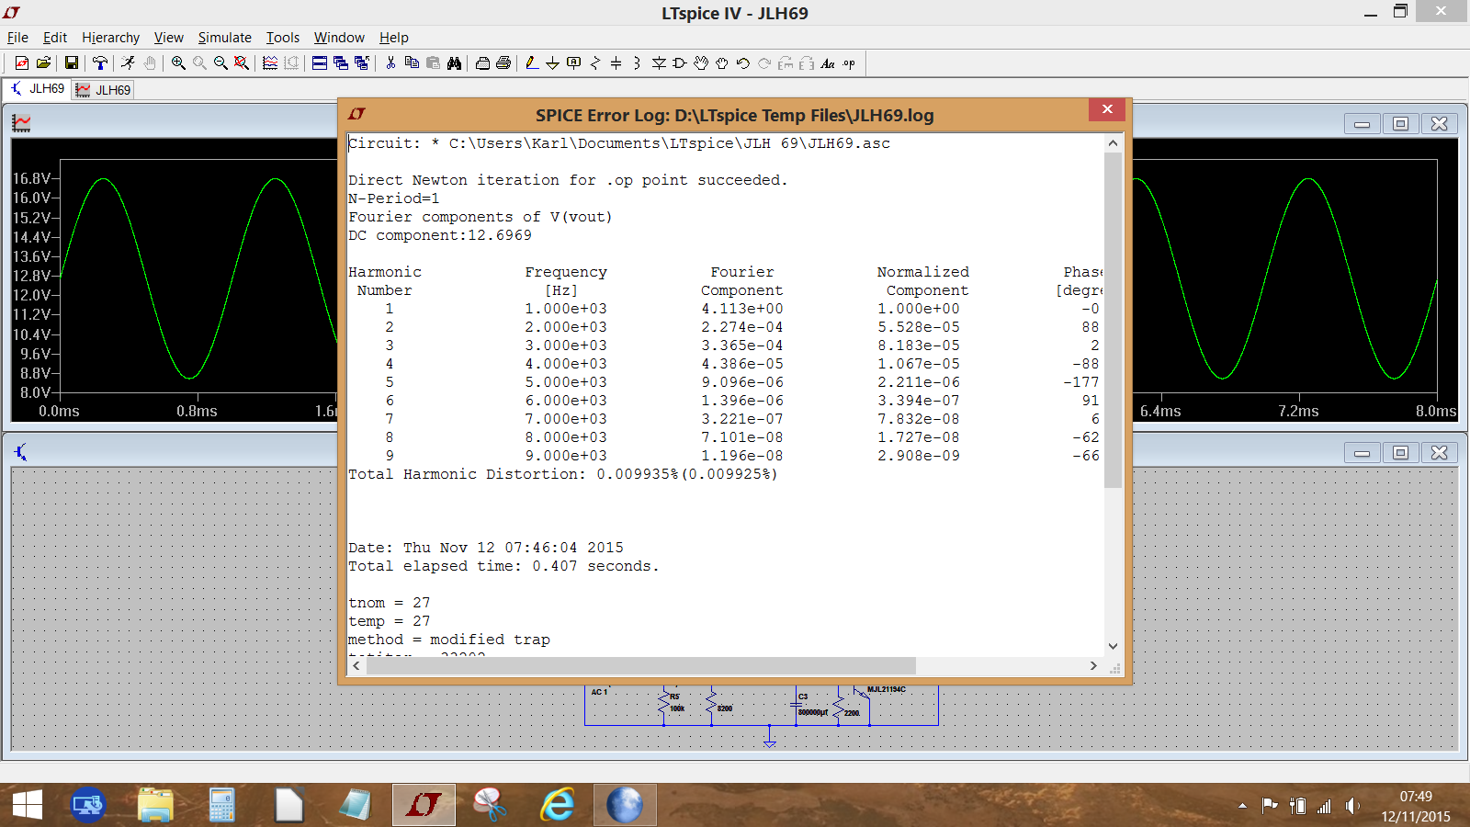This screenshot has height=827, width=1470.
Task: Select the Draw Wire pencil tool
Action: point(531,63)
